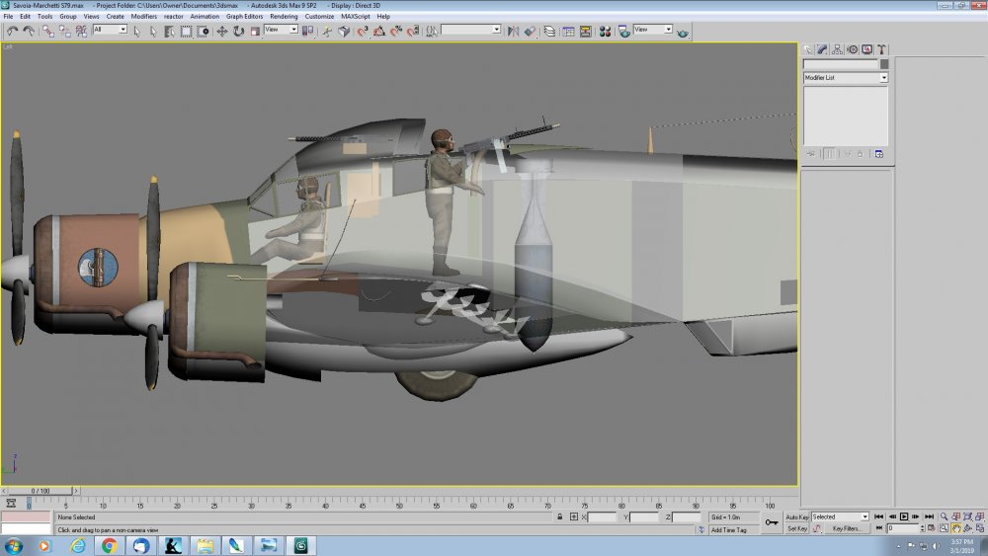Image resolution: width=988 pixels, height=556 pixels.
Task: Click the Redo arrow in main toolbar
Action: pyautogui.click(x=29, y=31)
